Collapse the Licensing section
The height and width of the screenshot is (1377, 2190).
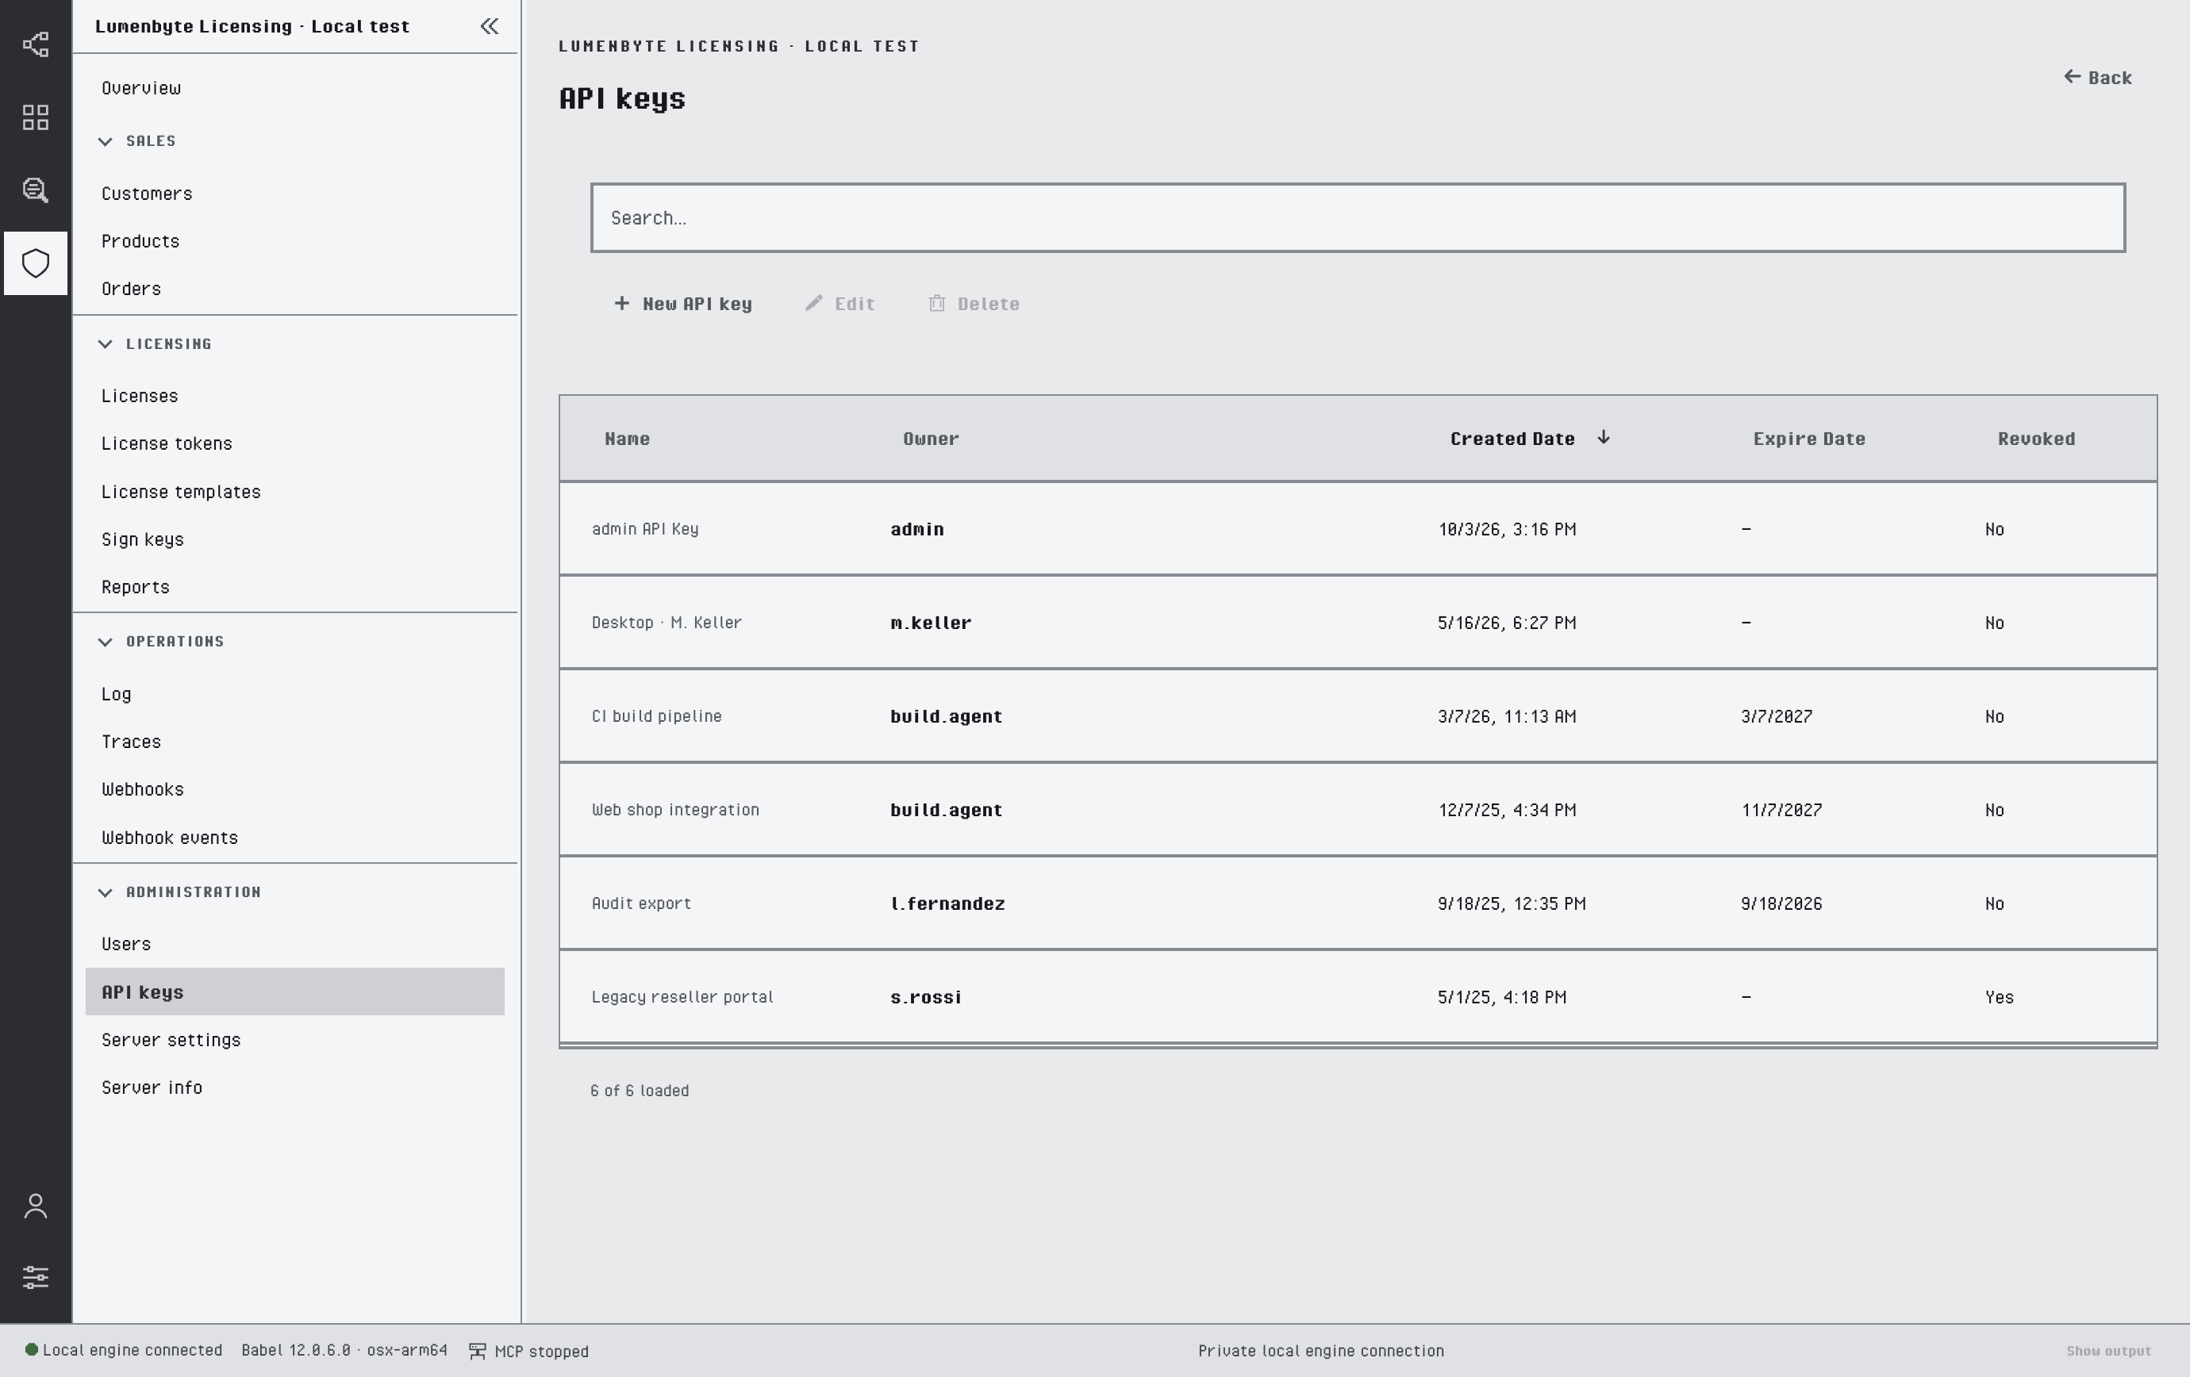click(x=106, y=343)
